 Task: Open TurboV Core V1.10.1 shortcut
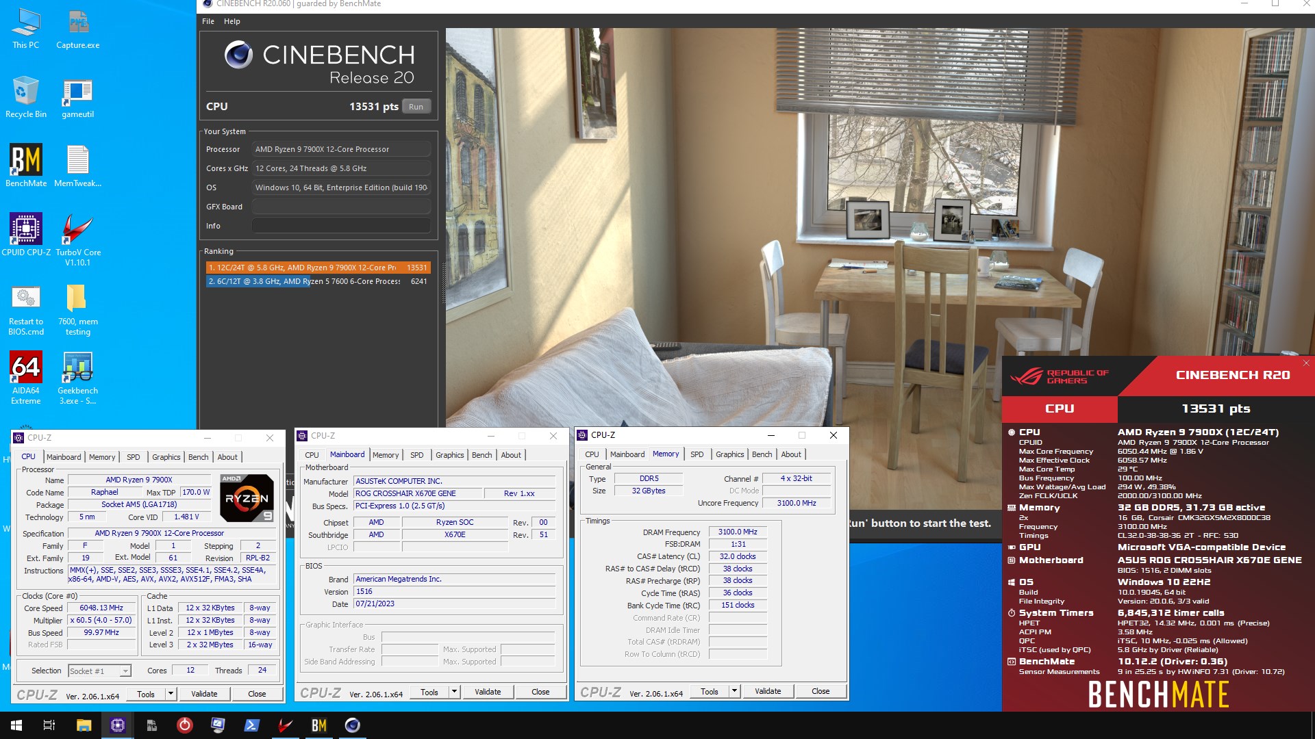coord(78,239)
